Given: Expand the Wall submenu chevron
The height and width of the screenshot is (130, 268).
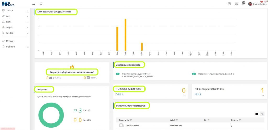Looking at the screenshot, I should [x=27, y=16].
